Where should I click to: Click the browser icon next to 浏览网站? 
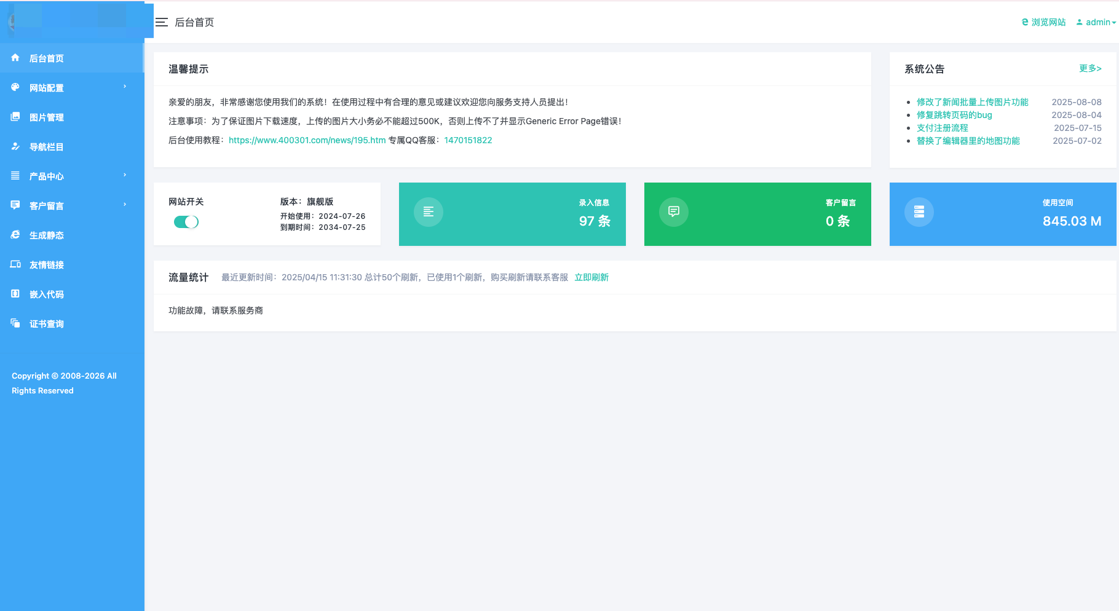coord(1025,22)
